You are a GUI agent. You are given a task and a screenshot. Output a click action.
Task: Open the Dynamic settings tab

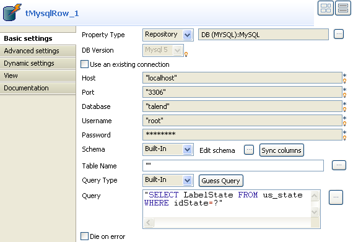[38, 63]
